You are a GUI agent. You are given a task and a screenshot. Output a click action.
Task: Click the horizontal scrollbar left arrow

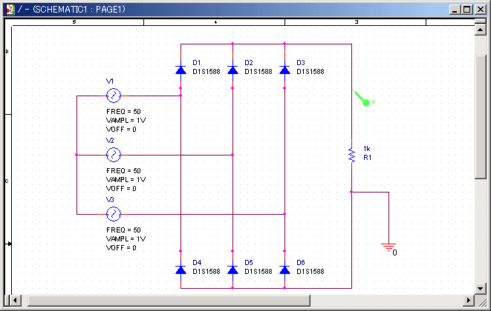[x=15, y=300]
